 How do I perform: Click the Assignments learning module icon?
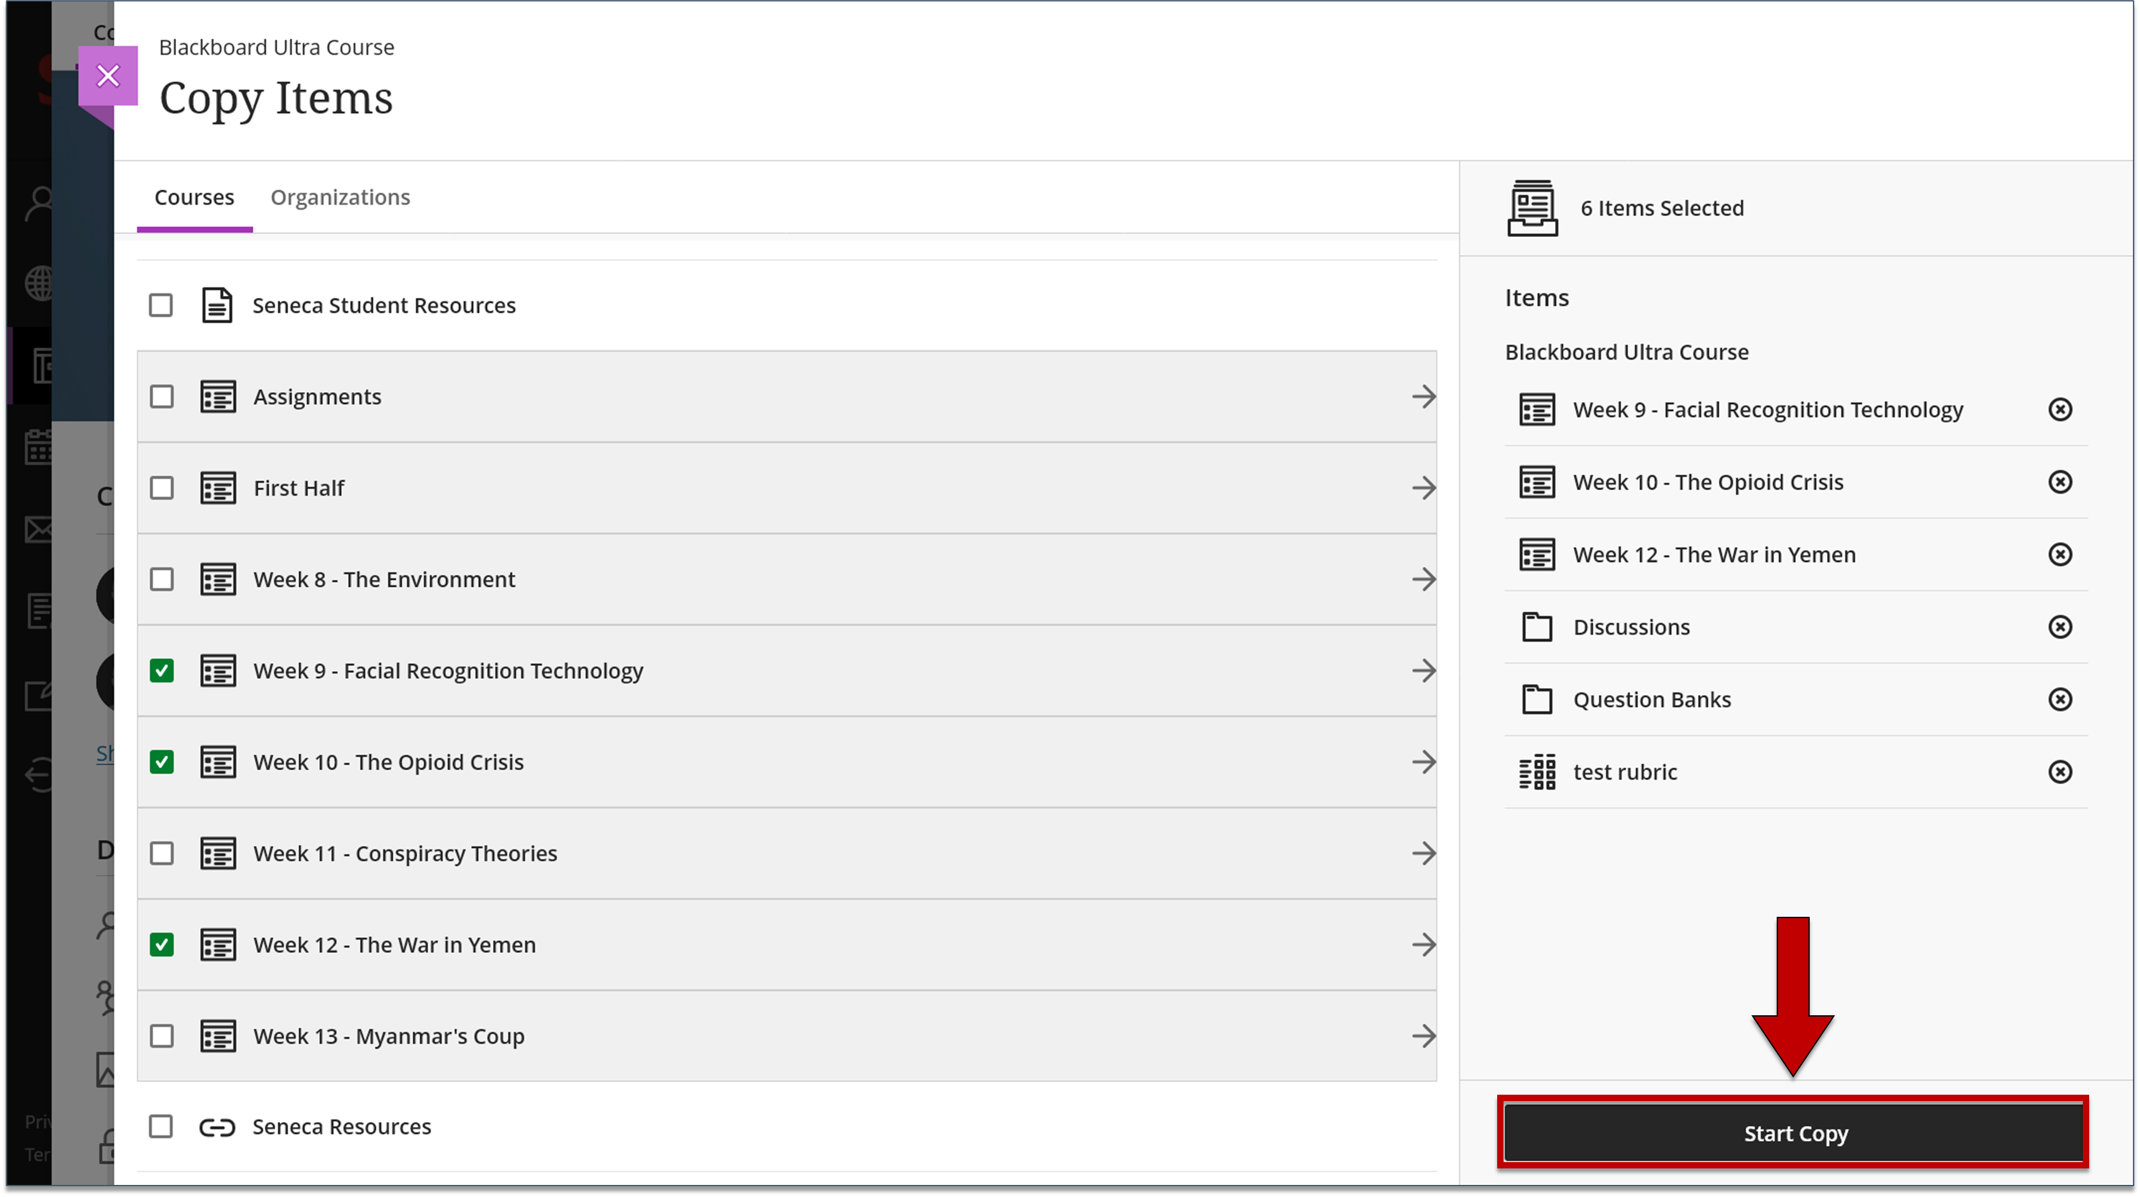click(218, 397)
